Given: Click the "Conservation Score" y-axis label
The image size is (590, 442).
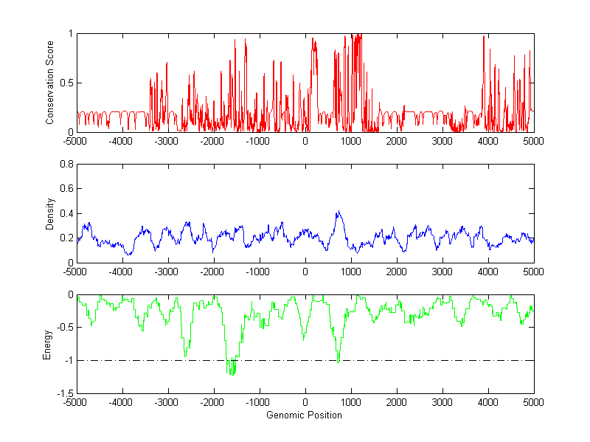Looking at the screenshot, I should (50, 83).
